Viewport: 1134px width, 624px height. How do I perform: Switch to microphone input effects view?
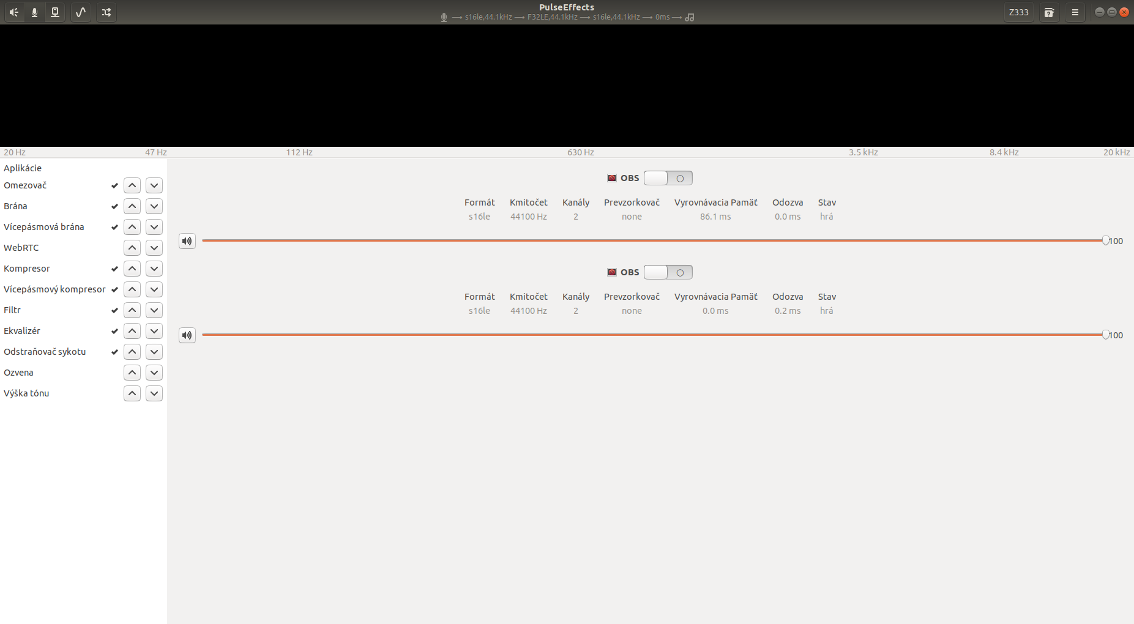click(34, 12)
